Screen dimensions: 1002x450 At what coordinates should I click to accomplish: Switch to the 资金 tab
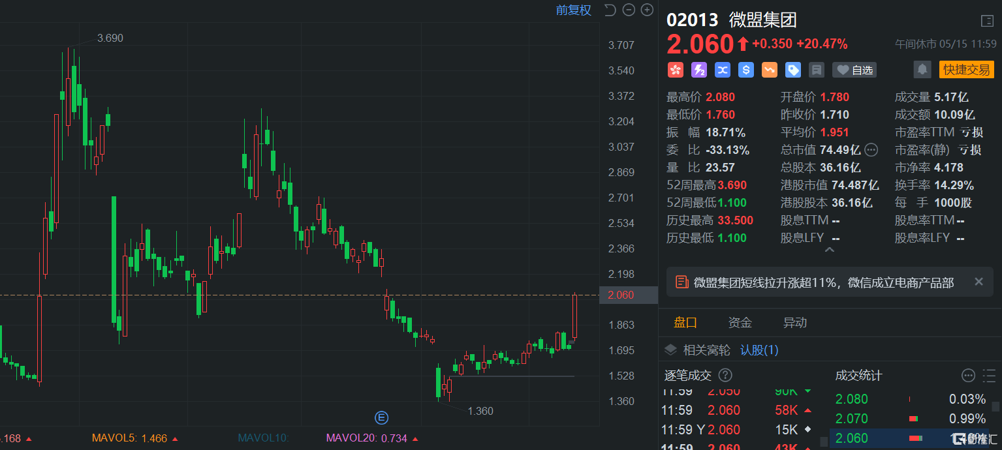740,322
